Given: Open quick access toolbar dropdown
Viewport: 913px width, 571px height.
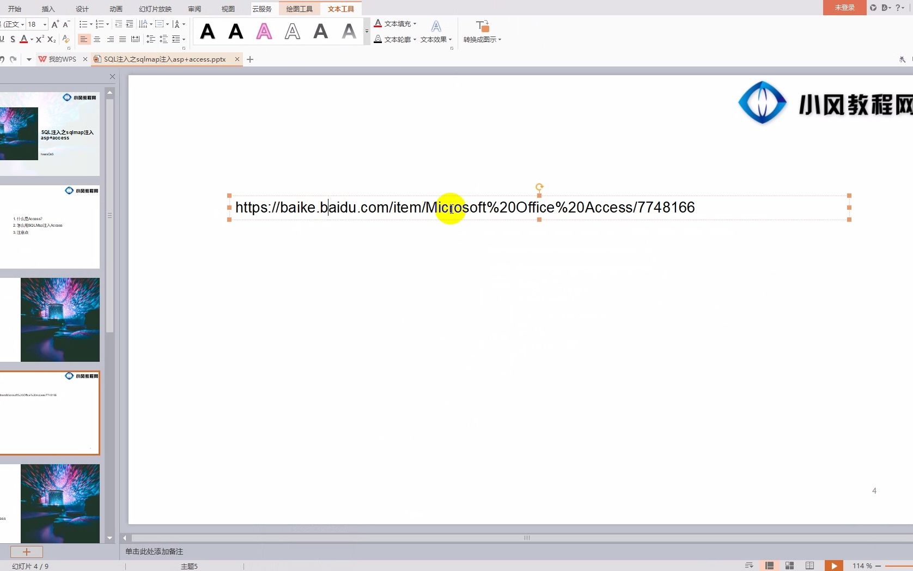Looking at the screenshot, I should tap(29, 59).
